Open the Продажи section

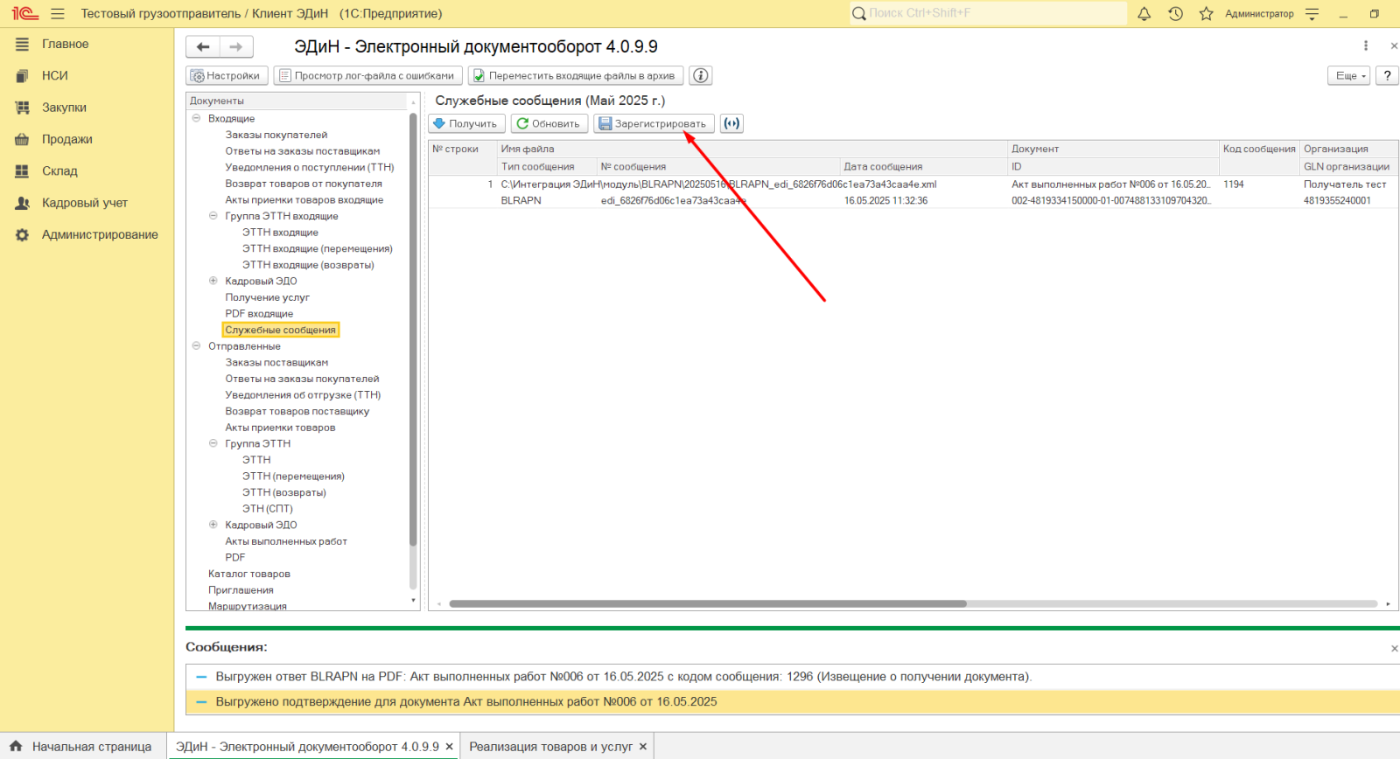[x=67, y=139]
